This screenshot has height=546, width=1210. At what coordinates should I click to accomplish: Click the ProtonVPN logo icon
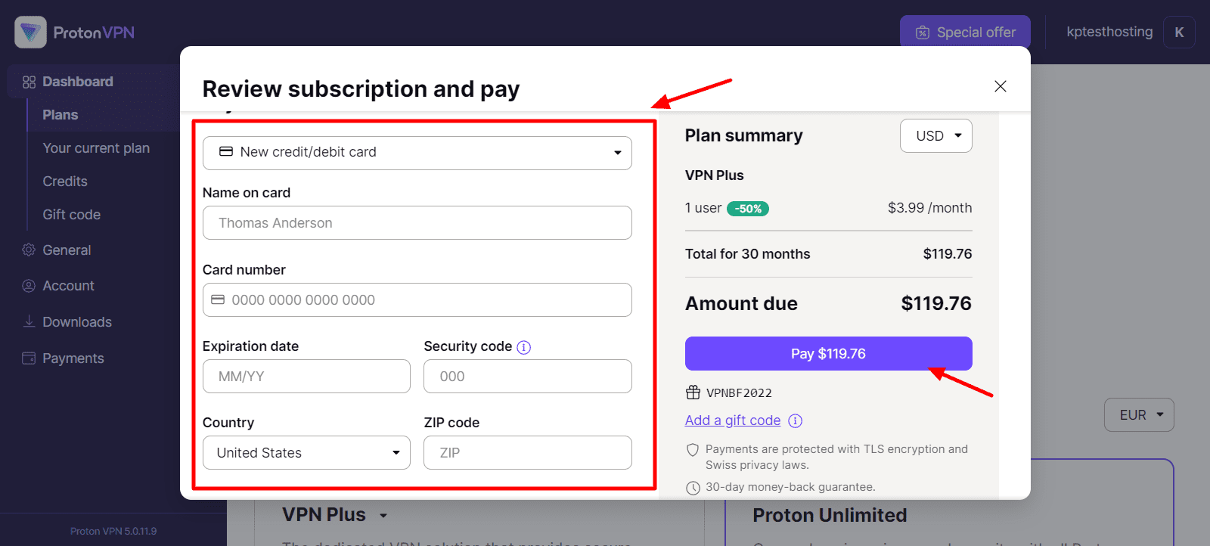pos(30,33)
